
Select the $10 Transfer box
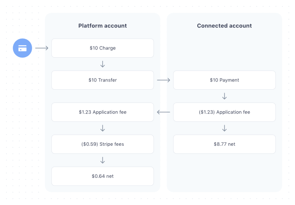103,80
